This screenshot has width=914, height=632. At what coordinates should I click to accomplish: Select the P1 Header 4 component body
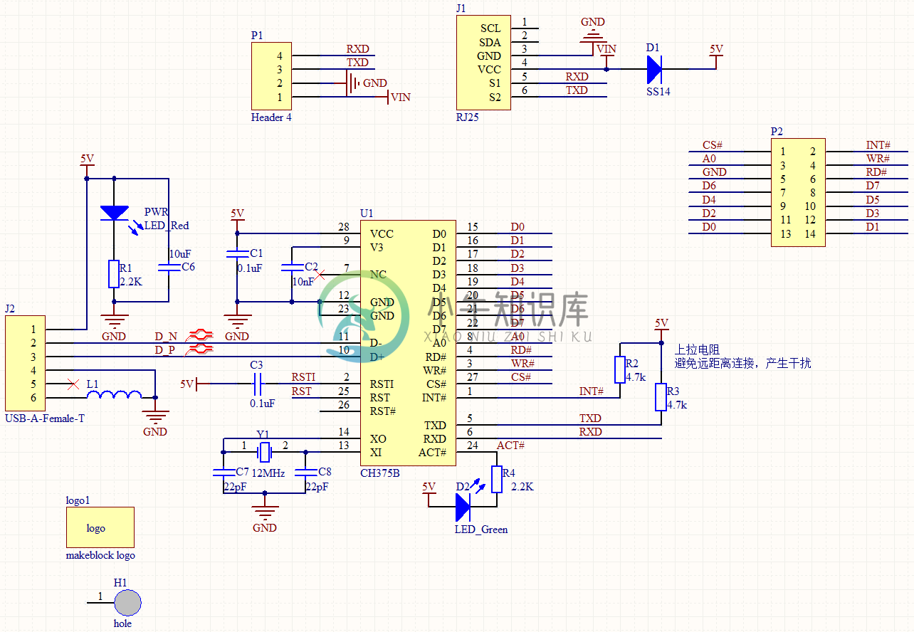point(271,76)
